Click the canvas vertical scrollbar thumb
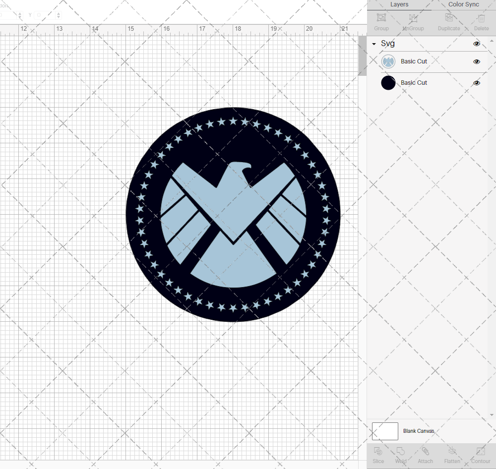Image resolution: width=496 pixels, height=469 pixels. point(362,56)
